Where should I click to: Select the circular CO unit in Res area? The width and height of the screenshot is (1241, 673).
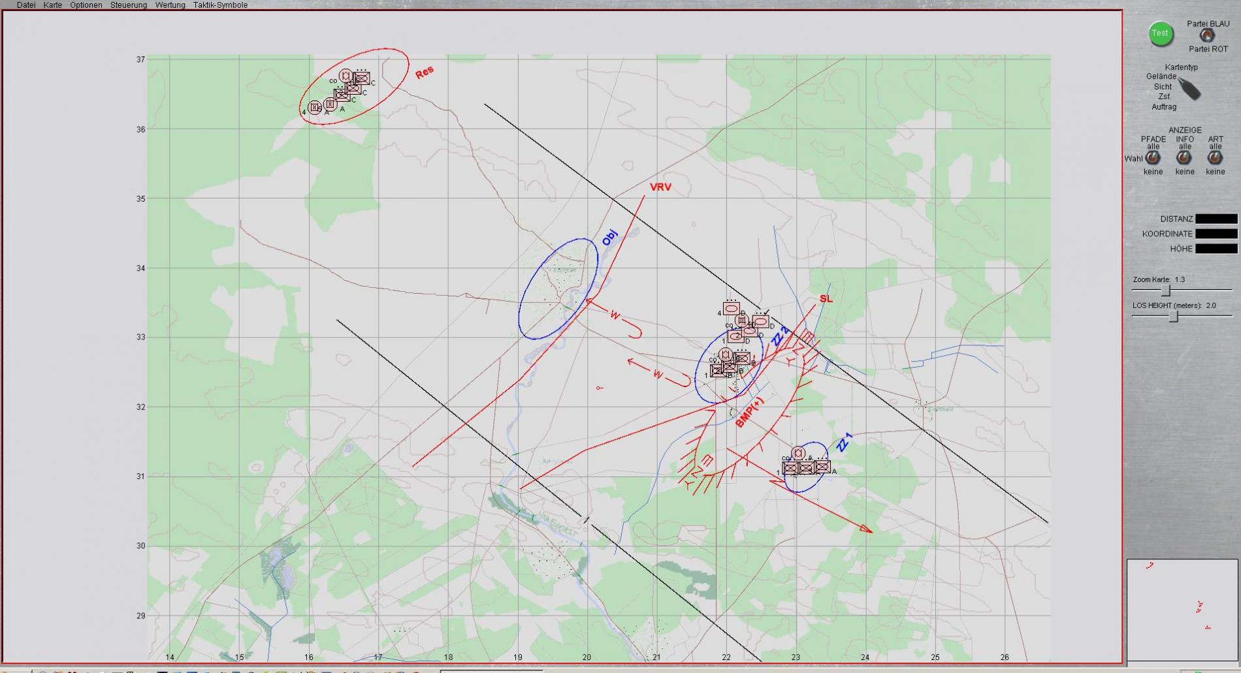[346, 76]
